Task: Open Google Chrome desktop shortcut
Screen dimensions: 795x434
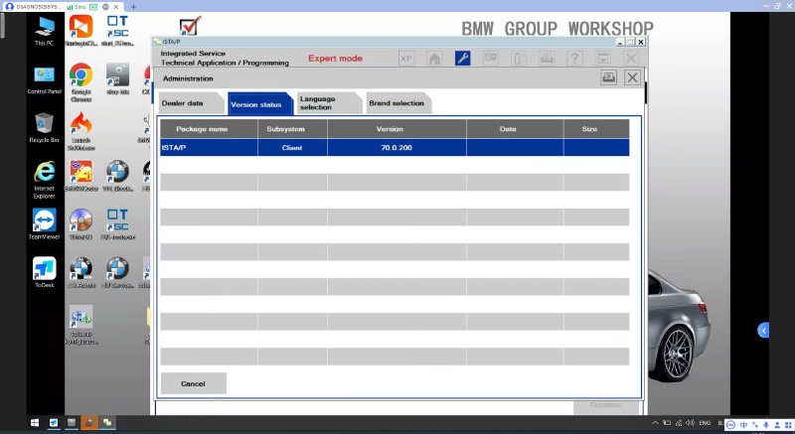Action: [x=80, y=79]
